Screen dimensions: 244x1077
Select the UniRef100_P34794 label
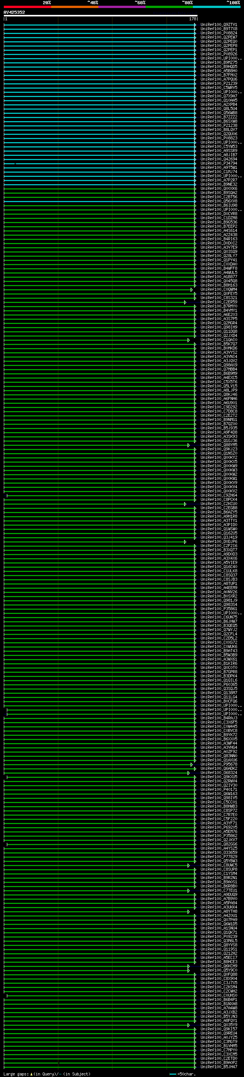click(219, 164)
